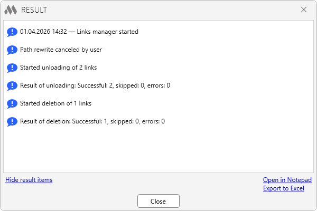Viewport: 317px width, 211px height.
Task: Click the app logo in the title bar
Action: (x=11, y=9)
